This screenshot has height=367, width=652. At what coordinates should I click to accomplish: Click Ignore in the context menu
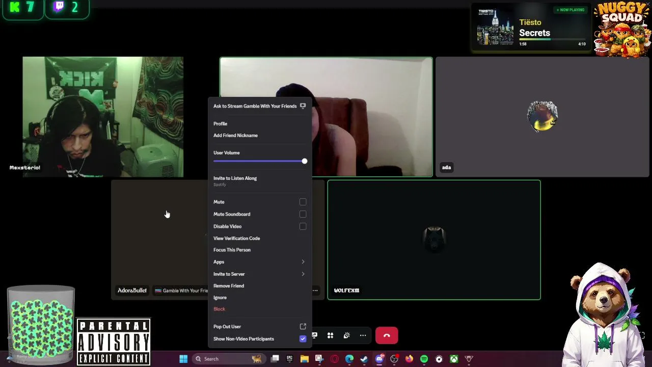coord(260,298)
